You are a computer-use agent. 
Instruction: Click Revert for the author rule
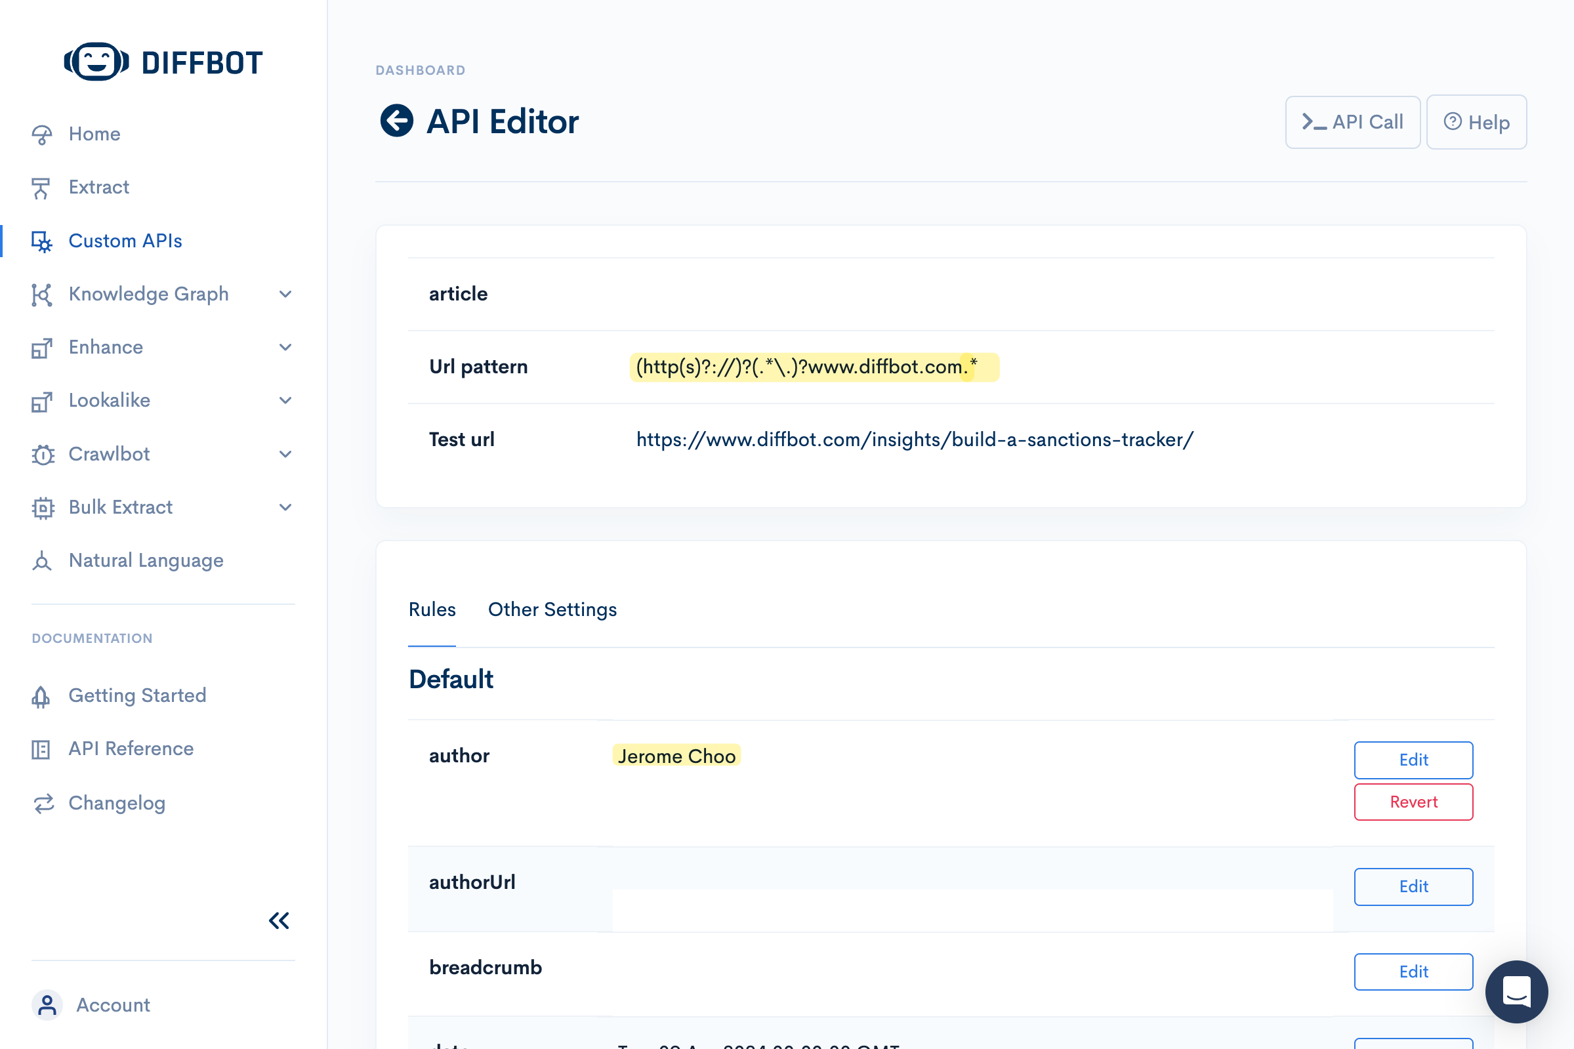pos(1413,802)
